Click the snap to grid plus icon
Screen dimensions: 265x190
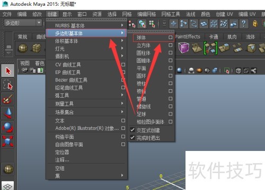point(174,24)
